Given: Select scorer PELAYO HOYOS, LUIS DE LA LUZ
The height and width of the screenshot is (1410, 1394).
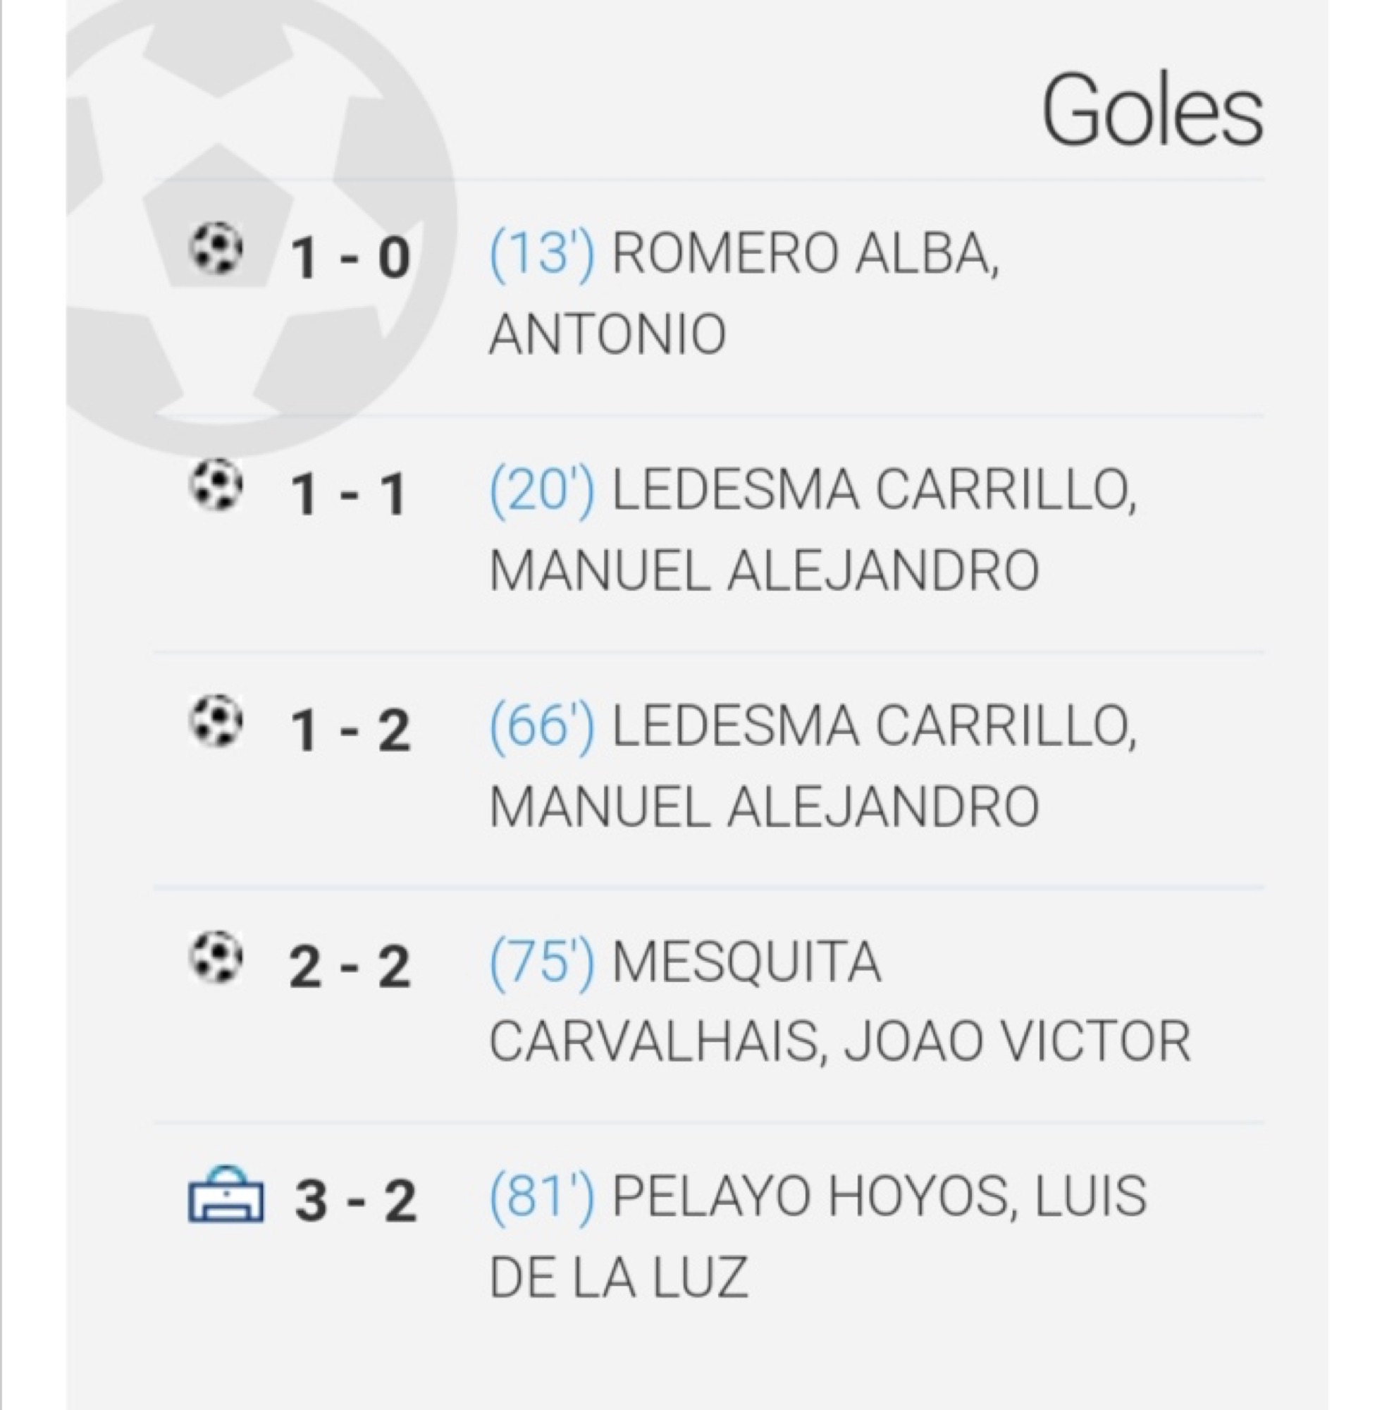Looking at the screenshot, I should (818, 1238).
